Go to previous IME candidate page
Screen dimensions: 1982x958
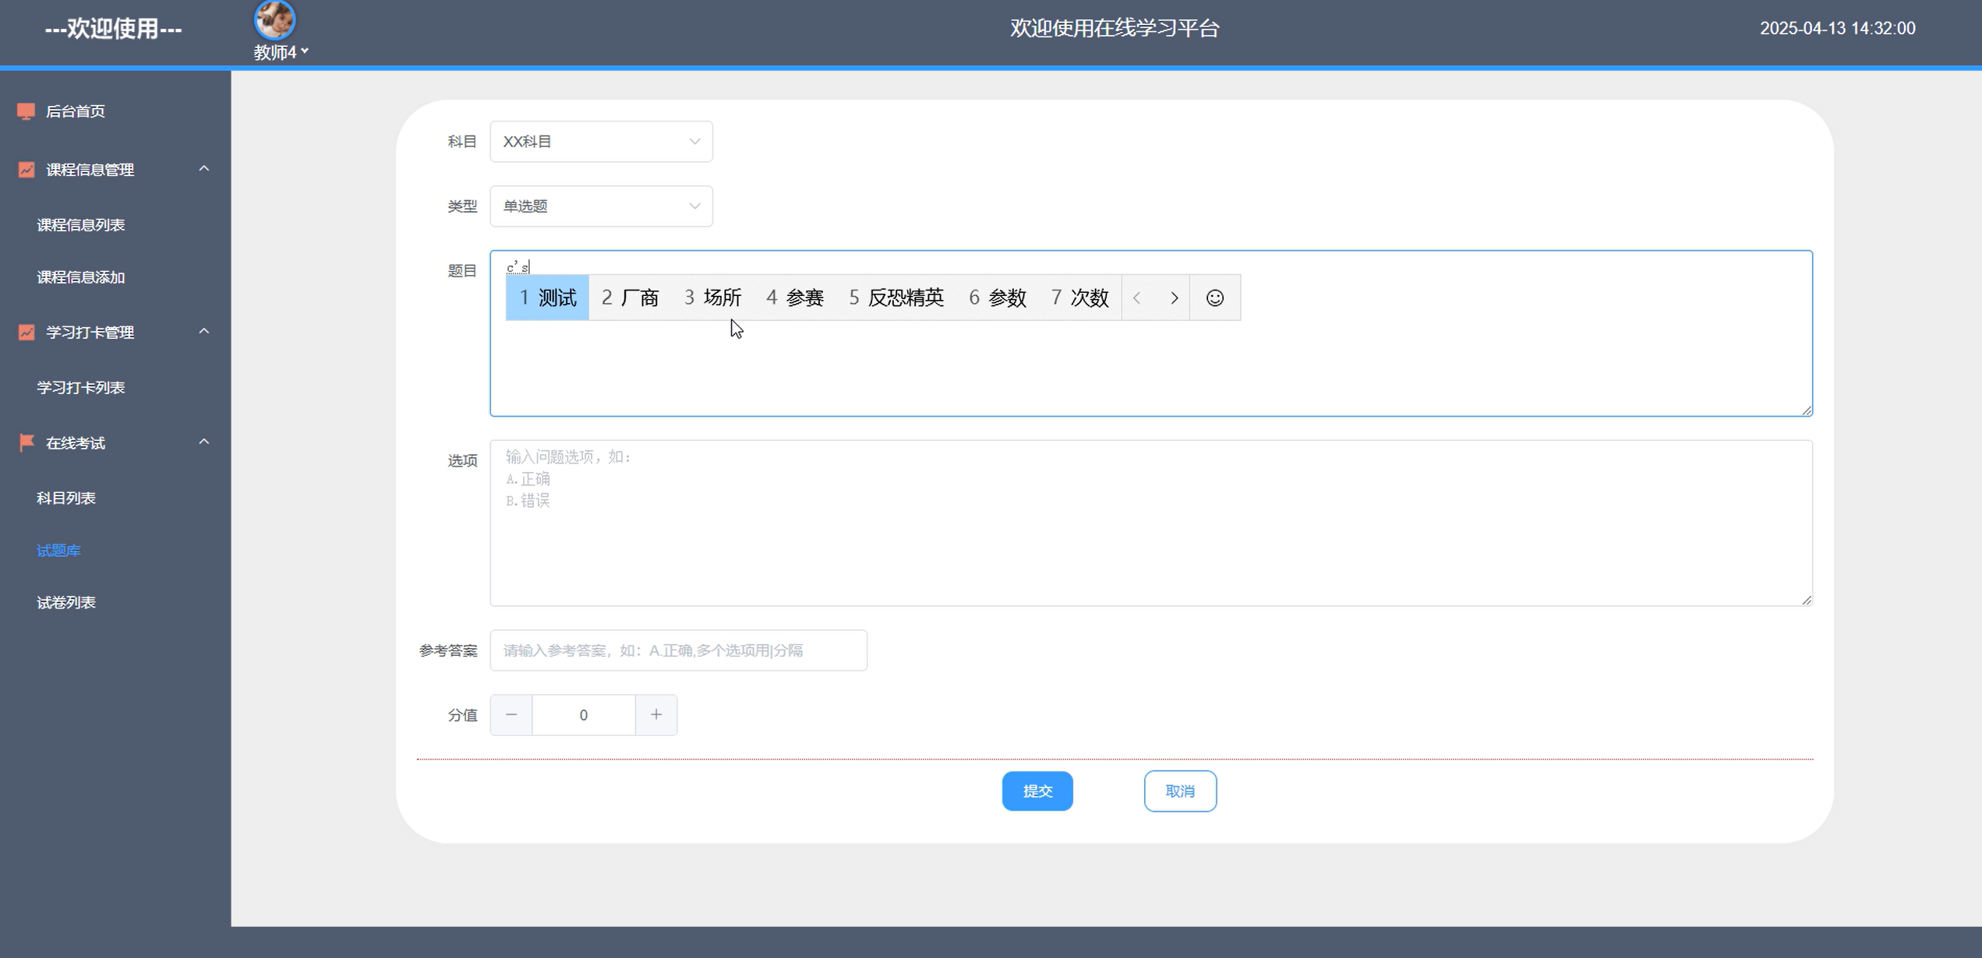(x=1137, y=298)
